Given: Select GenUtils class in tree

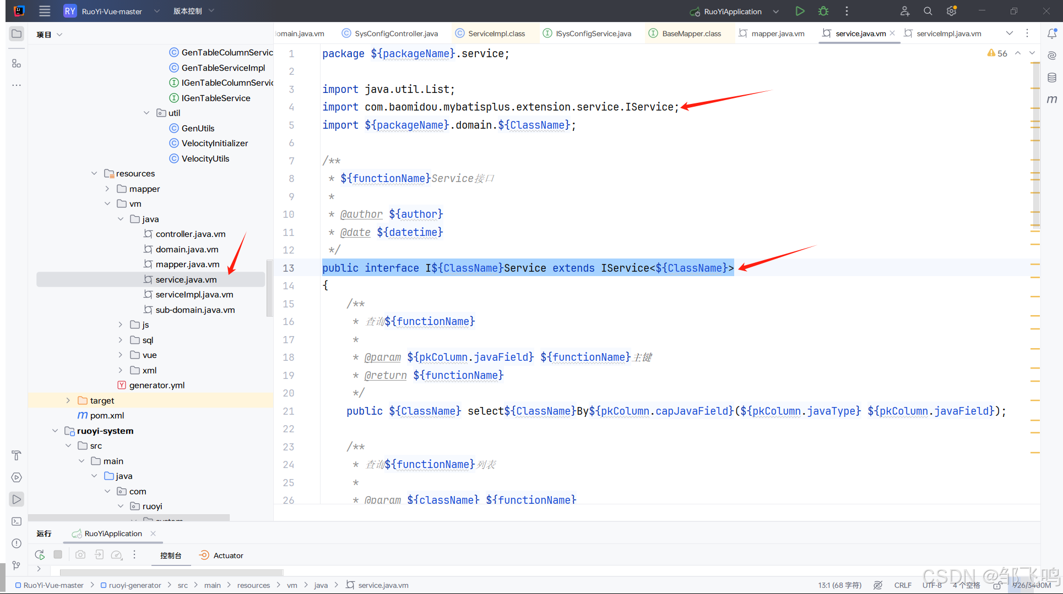Looking at the screenshot, I should (x=192, y=128).
